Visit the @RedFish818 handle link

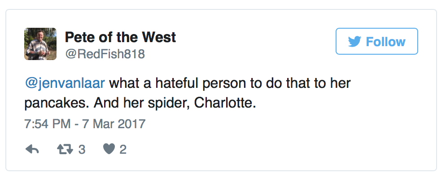[105, 54]
